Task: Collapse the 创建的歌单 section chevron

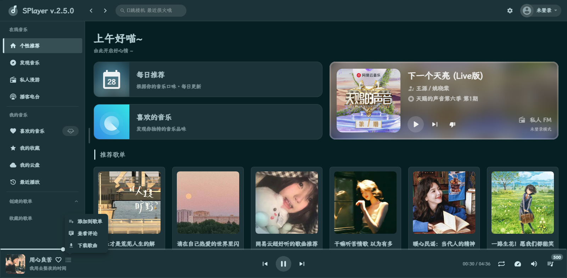Action: (76, 202)
